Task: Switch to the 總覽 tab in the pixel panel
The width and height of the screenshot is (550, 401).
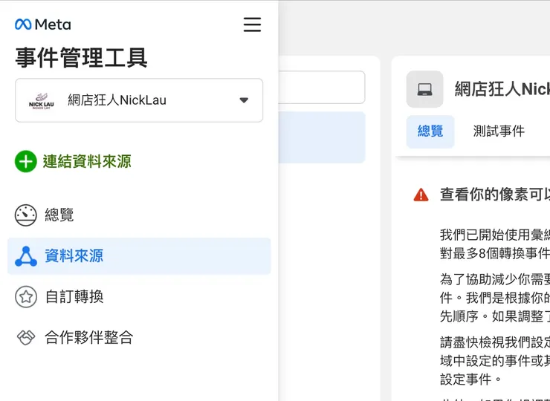Action: coord(430,131)
